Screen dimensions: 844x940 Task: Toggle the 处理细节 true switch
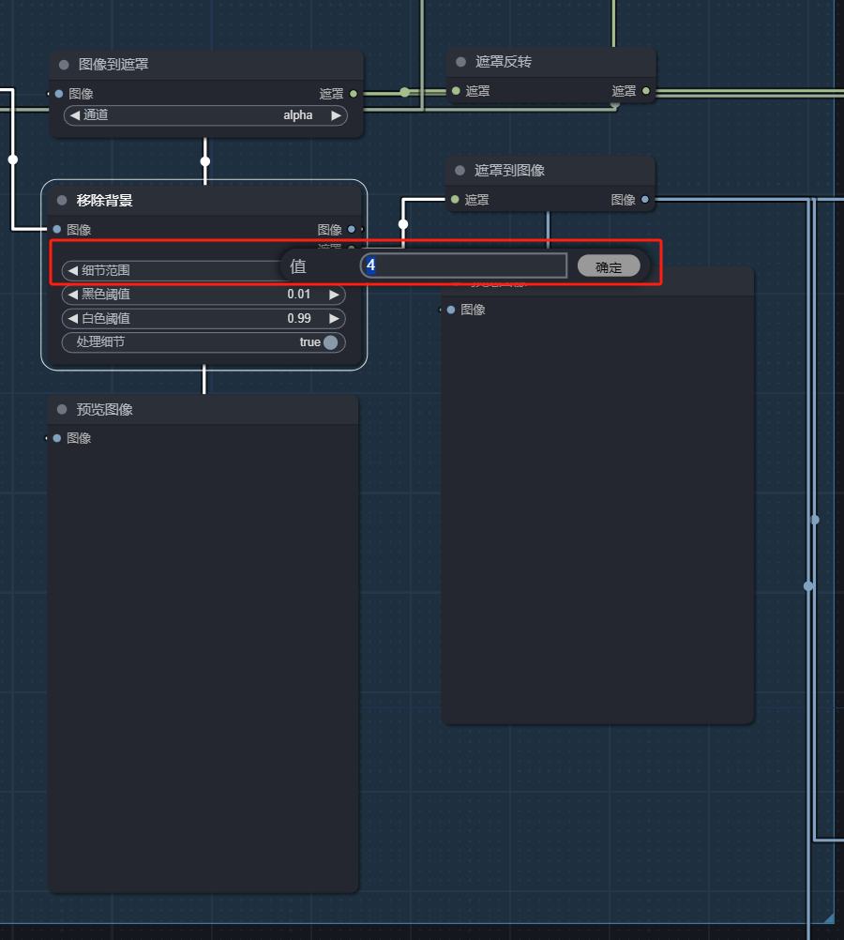(329, 342)
